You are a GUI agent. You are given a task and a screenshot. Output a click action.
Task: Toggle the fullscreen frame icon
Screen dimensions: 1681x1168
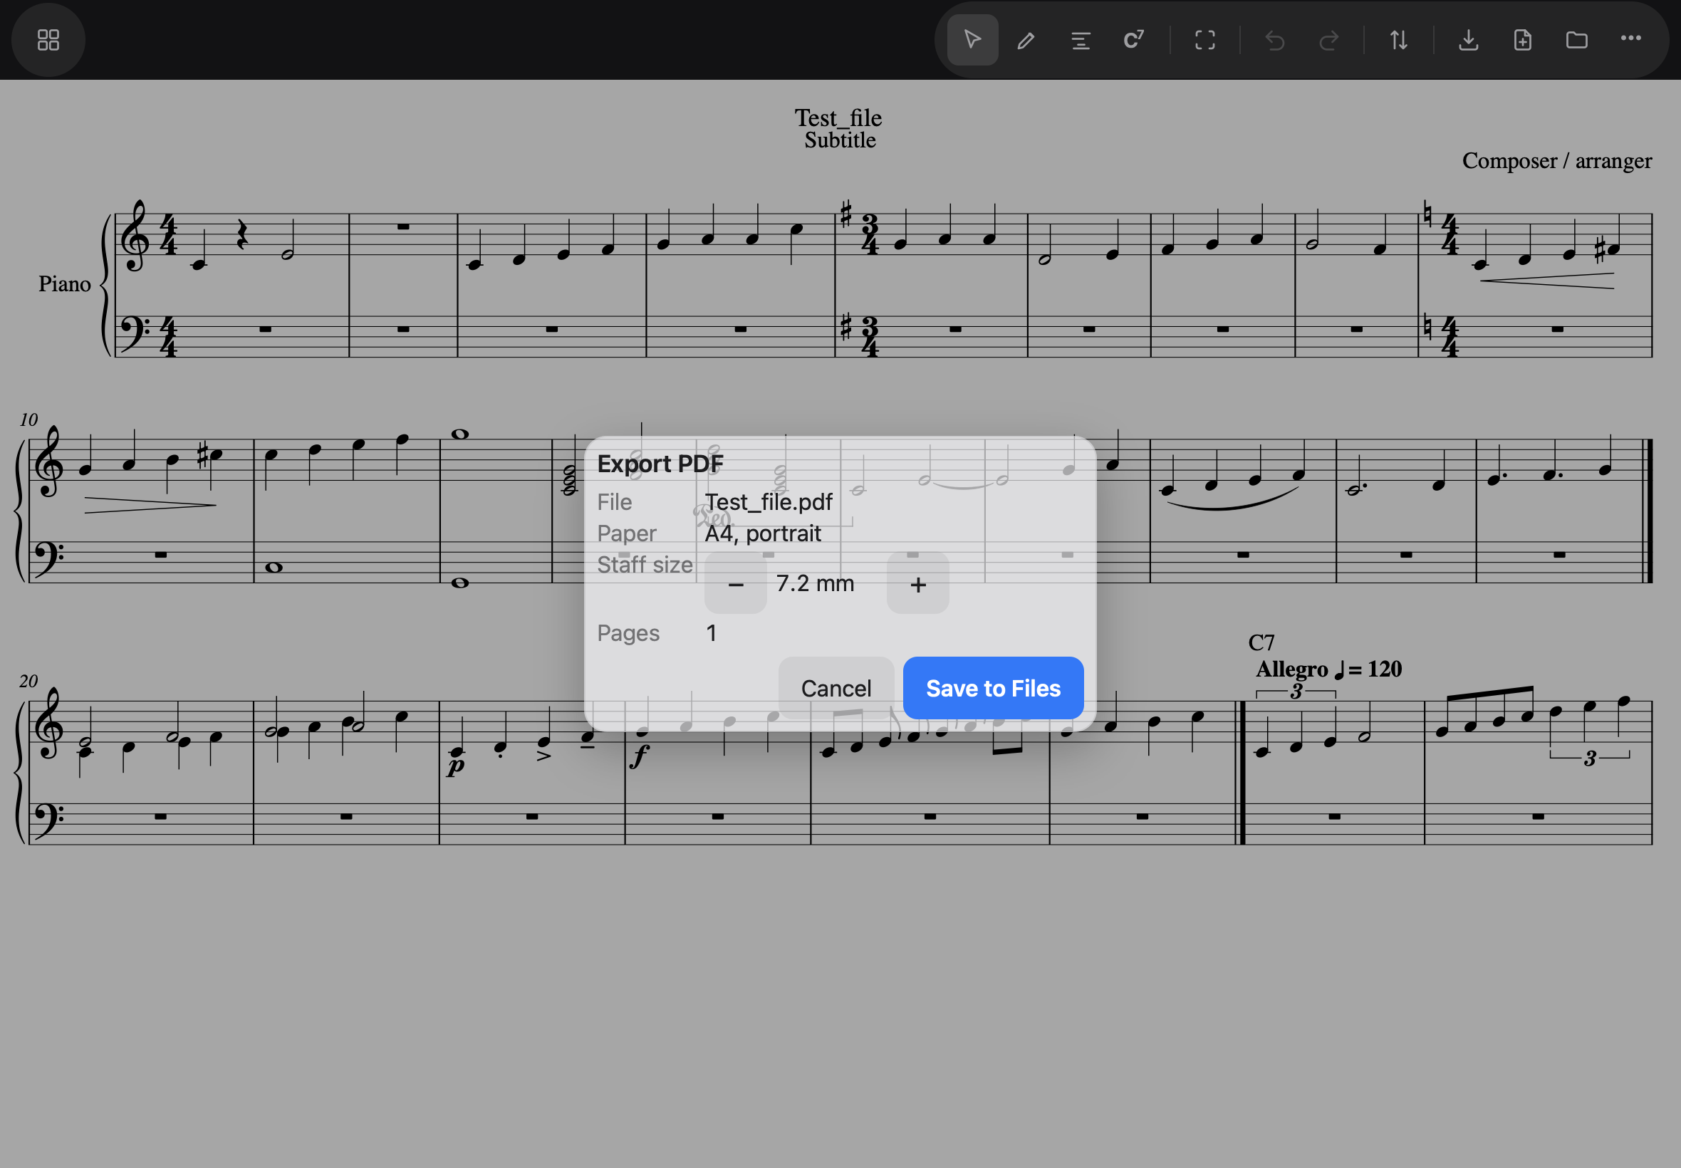[1204, 39]
